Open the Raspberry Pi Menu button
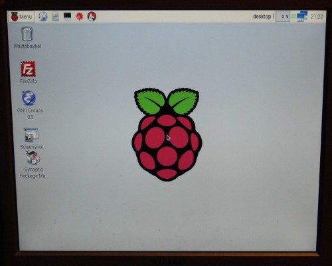 tap(21, 17)
